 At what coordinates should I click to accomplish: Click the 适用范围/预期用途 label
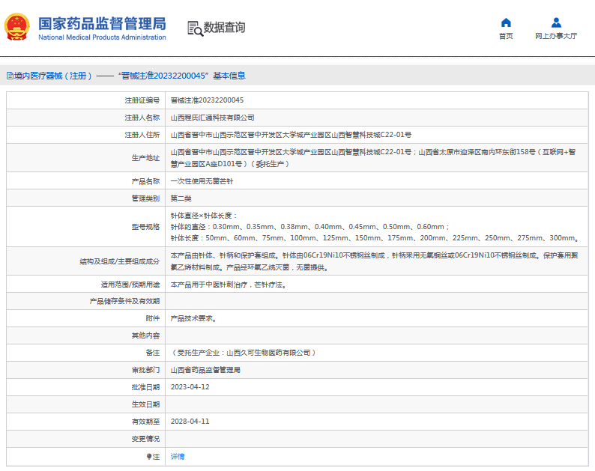tap(130, 285)
